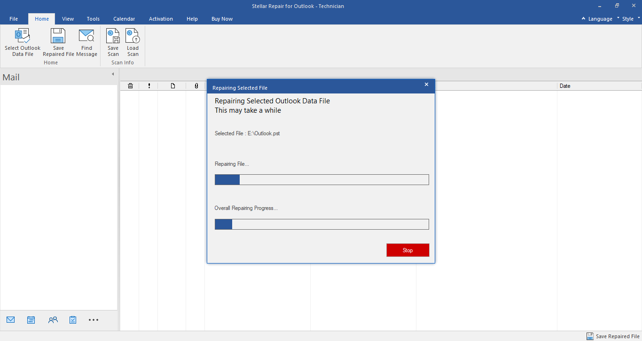642x341 pixels.
Task: Click the Date column header
Action: (x=599, y=86)
